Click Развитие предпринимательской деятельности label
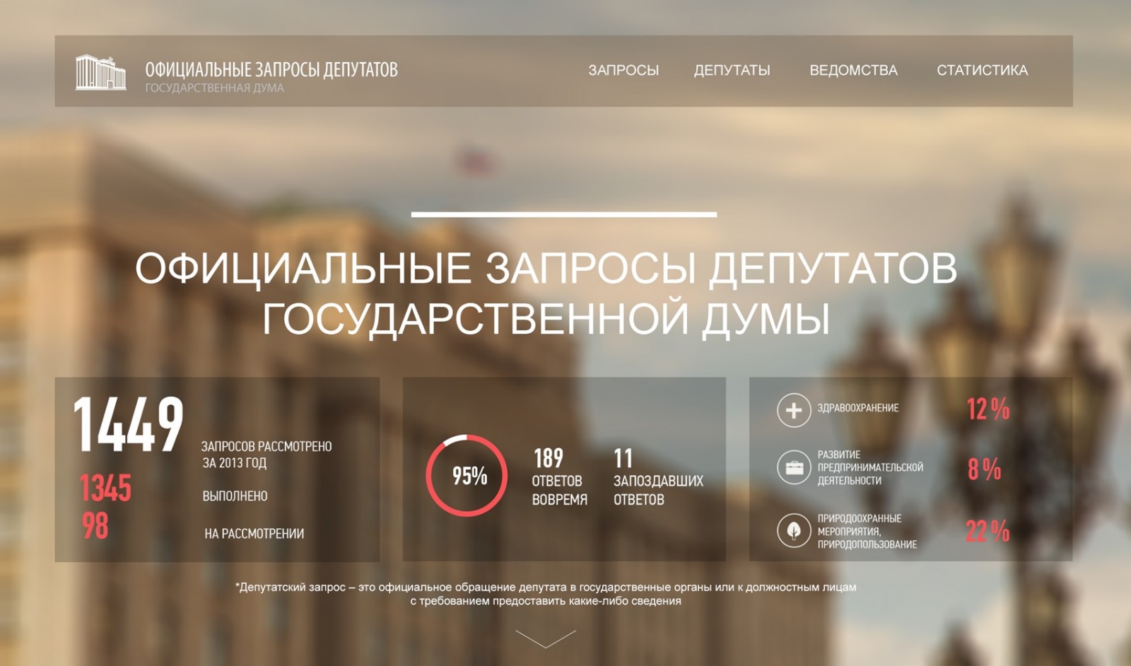1131x666 pixels. [x=870, y=467]
